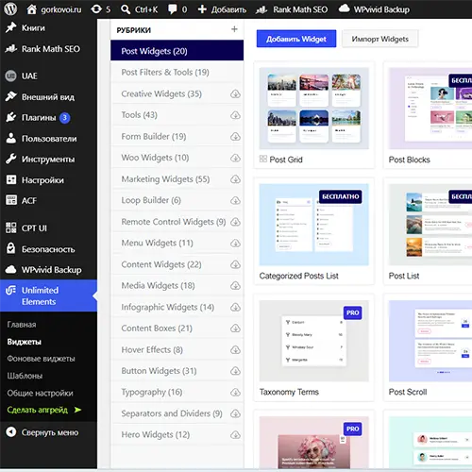This screenshot has width=472, height=472.
Task: Open the Фоновые виджеты submenu item
Action: [x=41, y=359]
